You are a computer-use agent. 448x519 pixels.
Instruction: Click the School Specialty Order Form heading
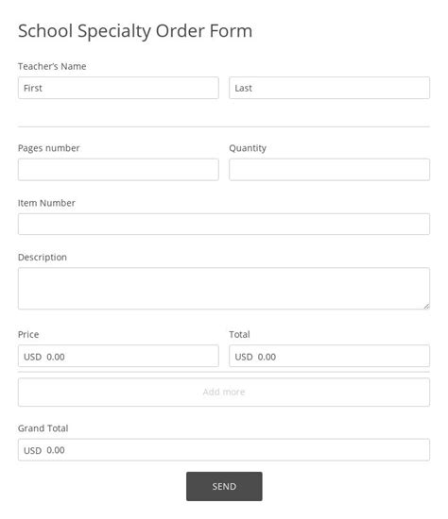(135, 31)
